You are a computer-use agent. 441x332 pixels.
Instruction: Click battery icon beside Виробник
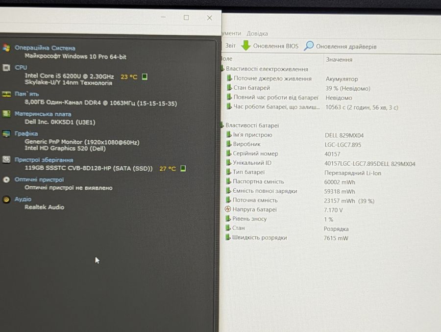229,144
